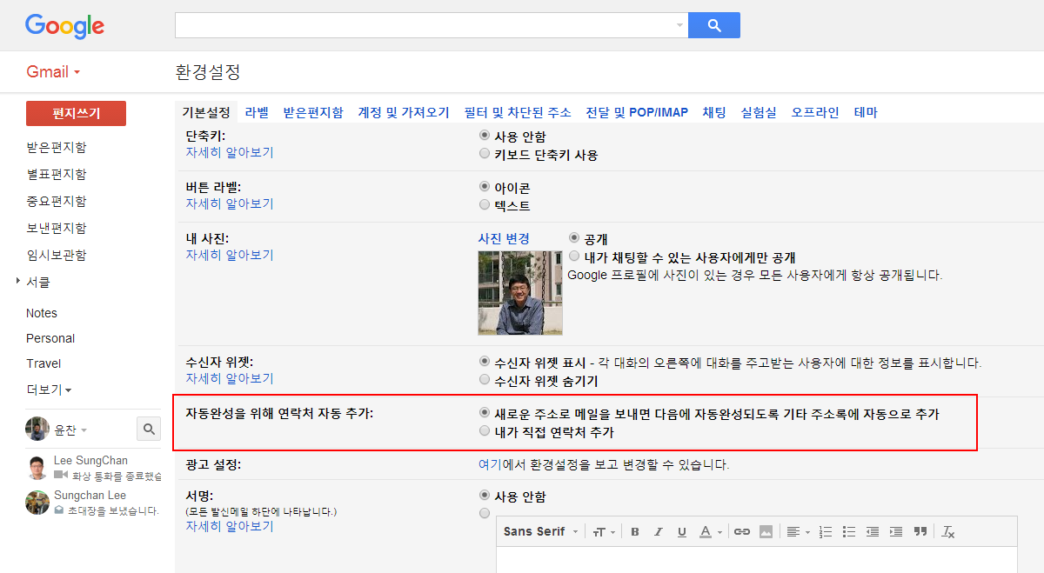
Task: Select 사용 안함 for 단축키
Action: 485,136
